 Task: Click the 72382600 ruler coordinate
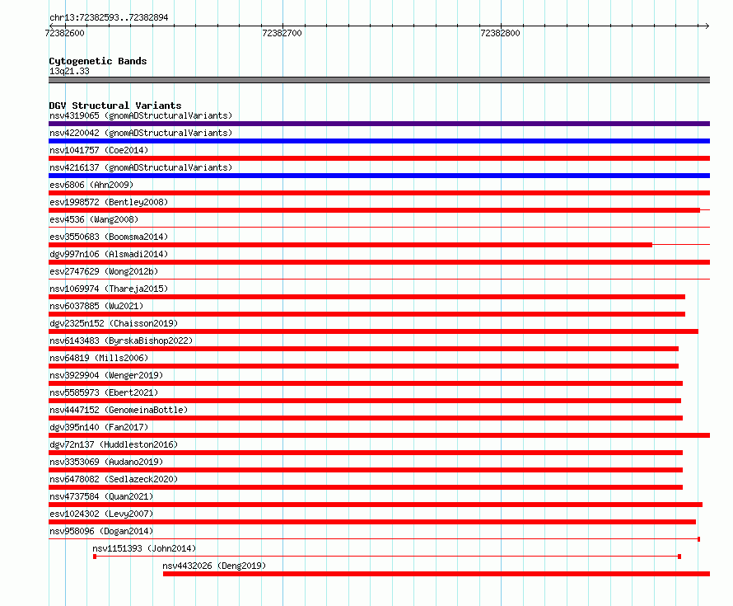click(64, 33)
